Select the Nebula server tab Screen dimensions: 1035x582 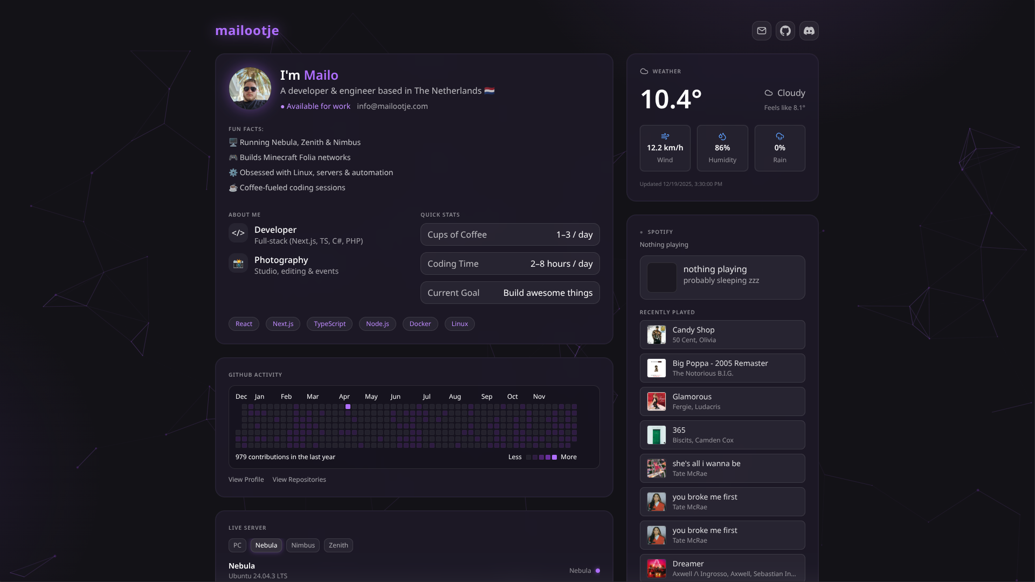266,545
